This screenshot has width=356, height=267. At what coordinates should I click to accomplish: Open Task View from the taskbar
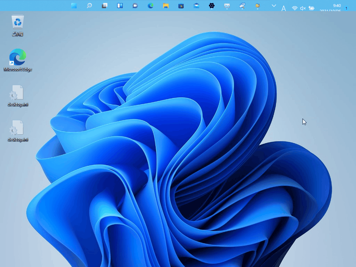pyautogui.click(x=105, y=6)
